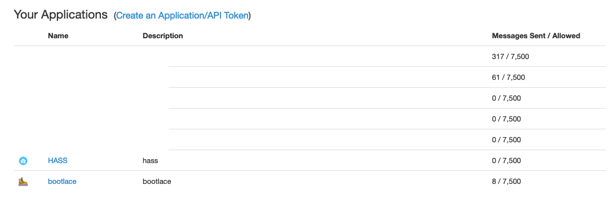The image size is (613, 203).
Task: Click the Your Applications heading
Action: 60,15
